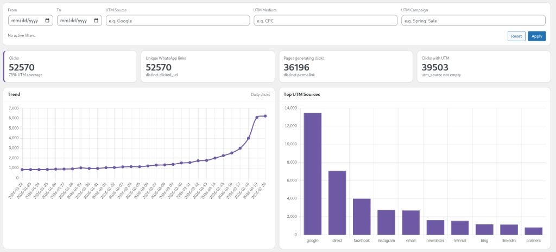This screenshot has width=556, height=252.
Task: Click the direct bar in UTM chart
Action: click(x=337, y=202)
